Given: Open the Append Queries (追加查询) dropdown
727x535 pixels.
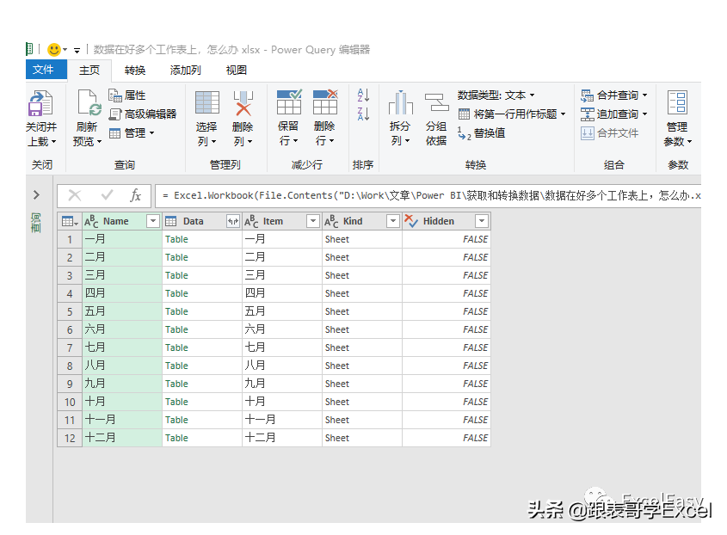Looking at the screenshot, I should coord(614,114).
